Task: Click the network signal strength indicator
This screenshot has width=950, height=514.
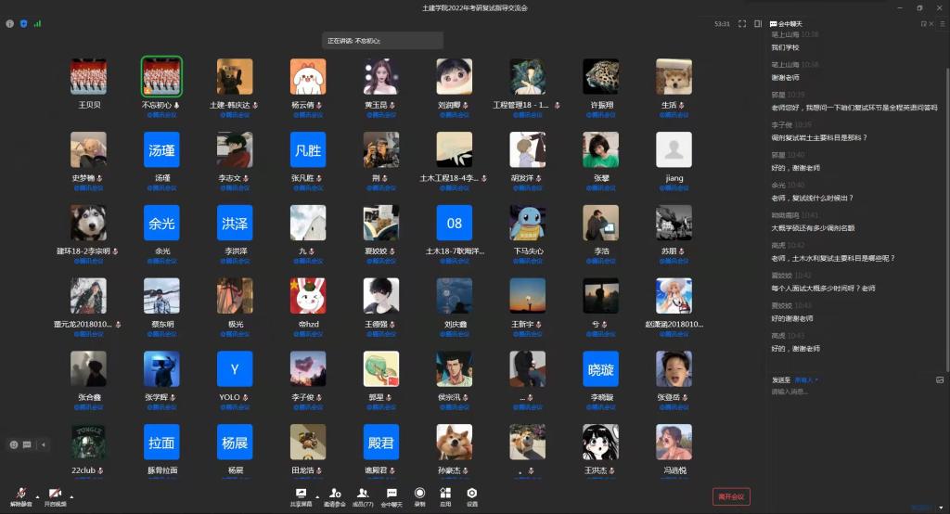Action: point(37,23)
